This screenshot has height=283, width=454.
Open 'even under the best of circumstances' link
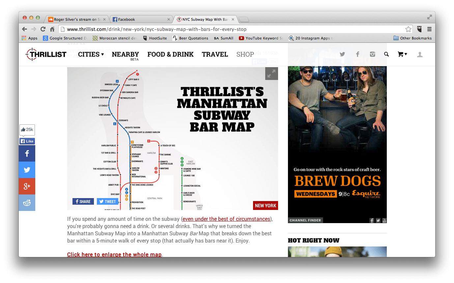coord(226,219)
